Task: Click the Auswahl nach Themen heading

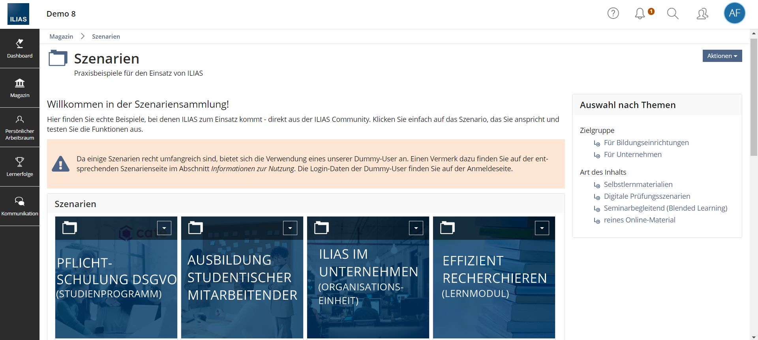Action: 628,105
